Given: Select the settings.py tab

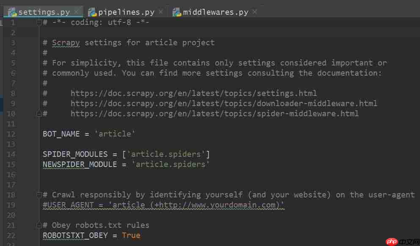Looking at the screenshot, I should point(45,12).
